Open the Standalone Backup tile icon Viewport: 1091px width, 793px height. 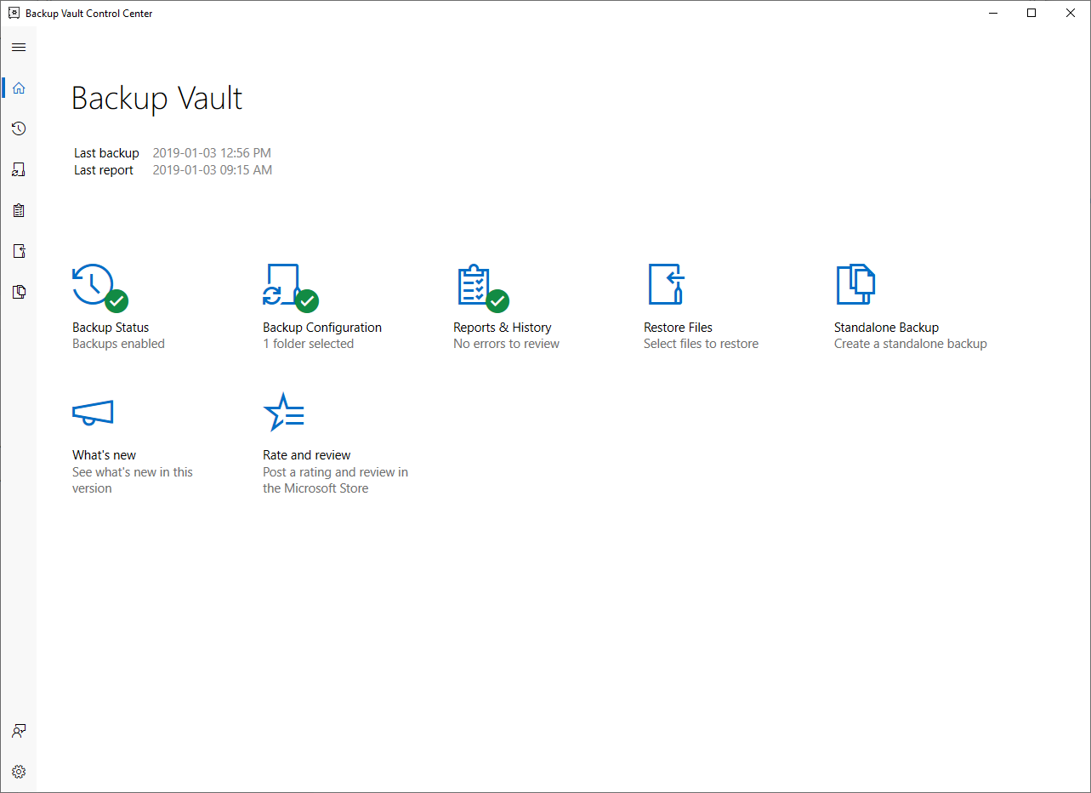tap(855, 284)
